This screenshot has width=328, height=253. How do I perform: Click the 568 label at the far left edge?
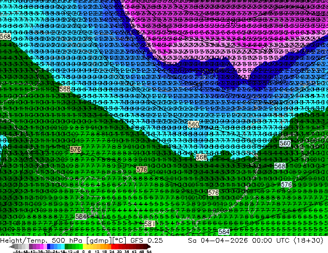[5, 36]
